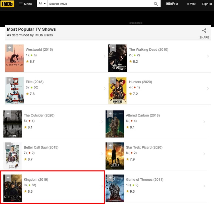Open the Watchlist bookmark link
This screenshot has height=204, width=214.
pyautogui.click(x=191, y=4)
